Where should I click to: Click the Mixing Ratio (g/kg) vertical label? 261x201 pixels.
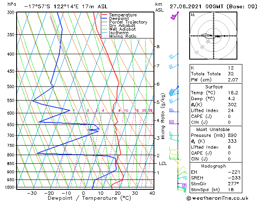point(163,116)
